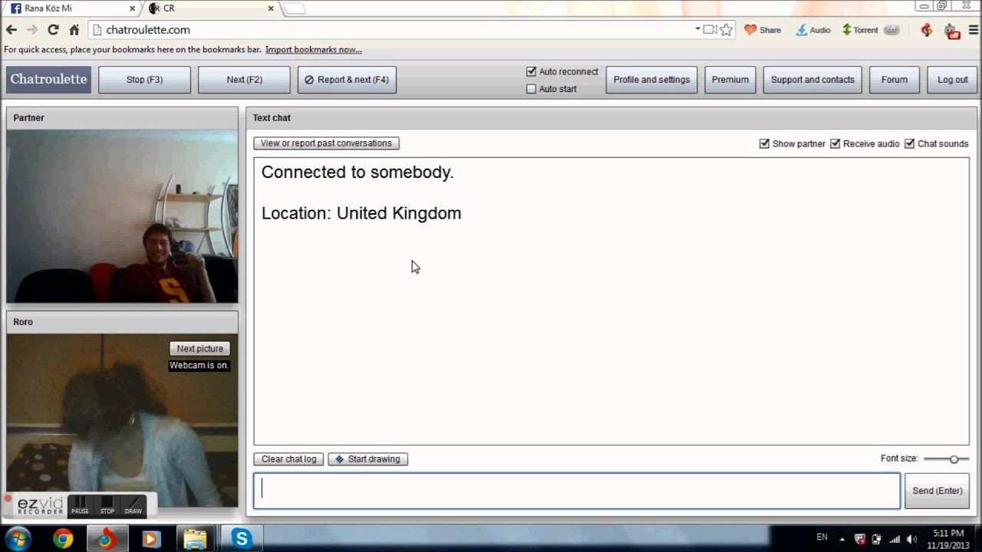Image resolution: width=982 pixels, height=552 pixels.
Task: Start drawing in the chat
Action: pos(367,459)
